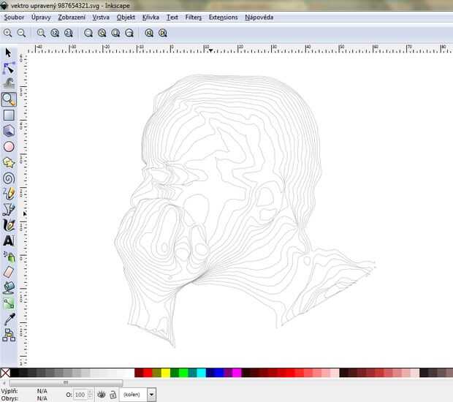Image resolution: width=453 pixels, height=402 pixels.
Task: Pick the yellow palette swatch
Action: pyautogui.click(x=166, y=373)
